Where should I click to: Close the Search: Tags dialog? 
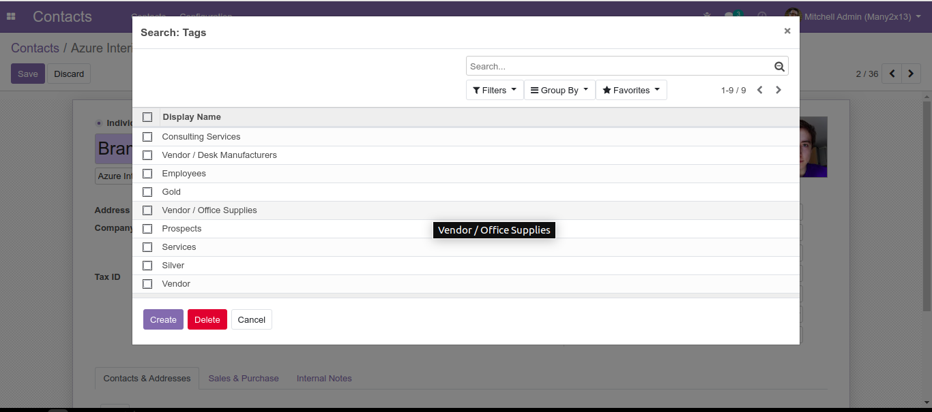coord(787,31)
